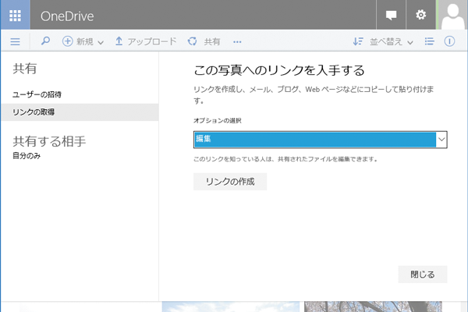The height and width of the screenshot is (312, 468).
Task: Click the 閉じる button
Action: [x=423, y=275]
